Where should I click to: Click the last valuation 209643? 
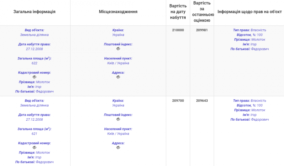[202, 101]
